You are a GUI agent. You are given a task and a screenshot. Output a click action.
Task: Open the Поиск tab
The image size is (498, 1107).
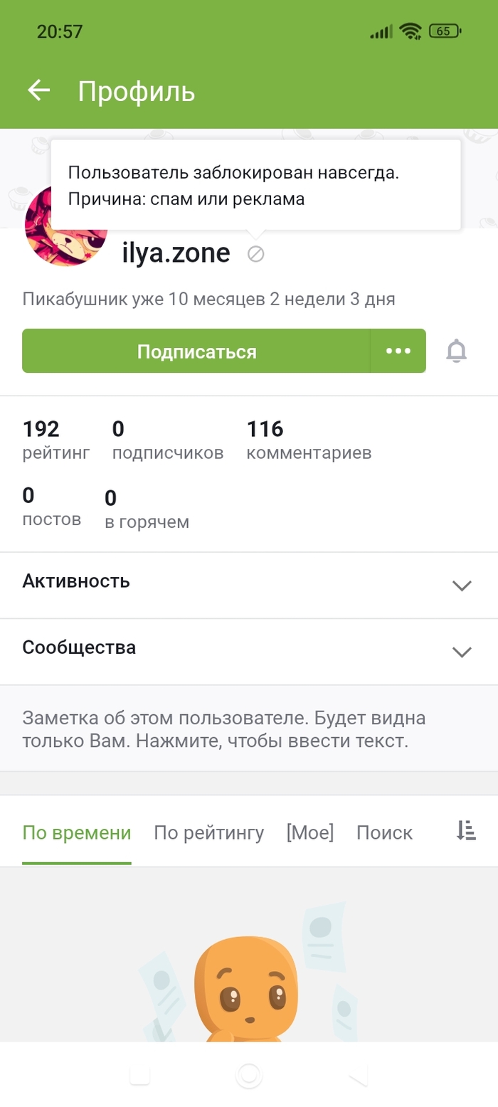[384, 832]
